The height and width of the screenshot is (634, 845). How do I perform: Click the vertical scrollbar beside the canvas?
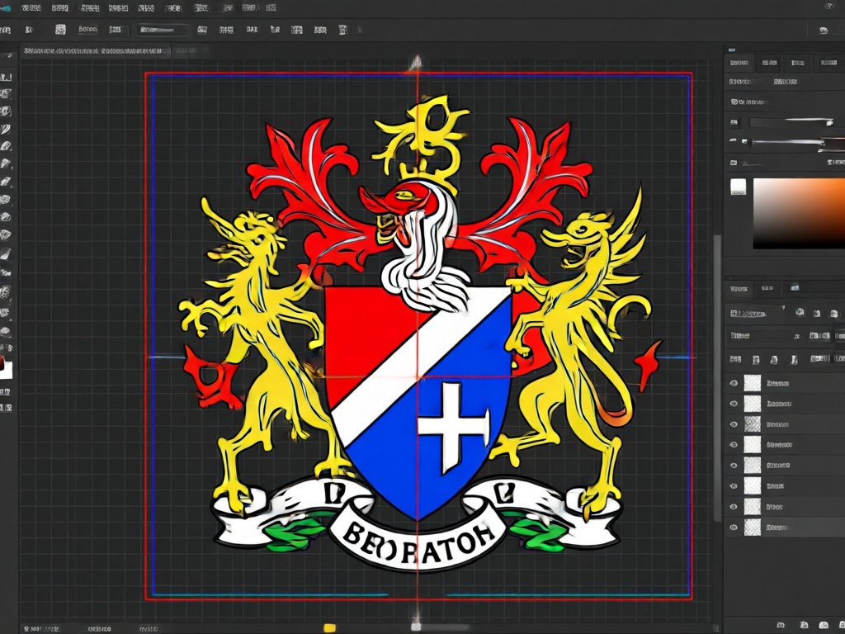click(x=717, y=377)
